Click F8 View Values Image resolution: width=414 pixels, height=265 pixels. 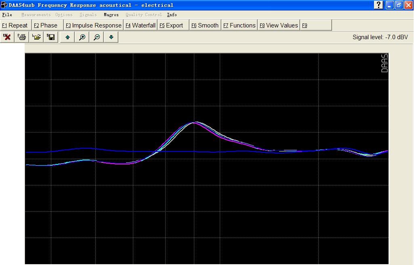[x=279, y=25]
